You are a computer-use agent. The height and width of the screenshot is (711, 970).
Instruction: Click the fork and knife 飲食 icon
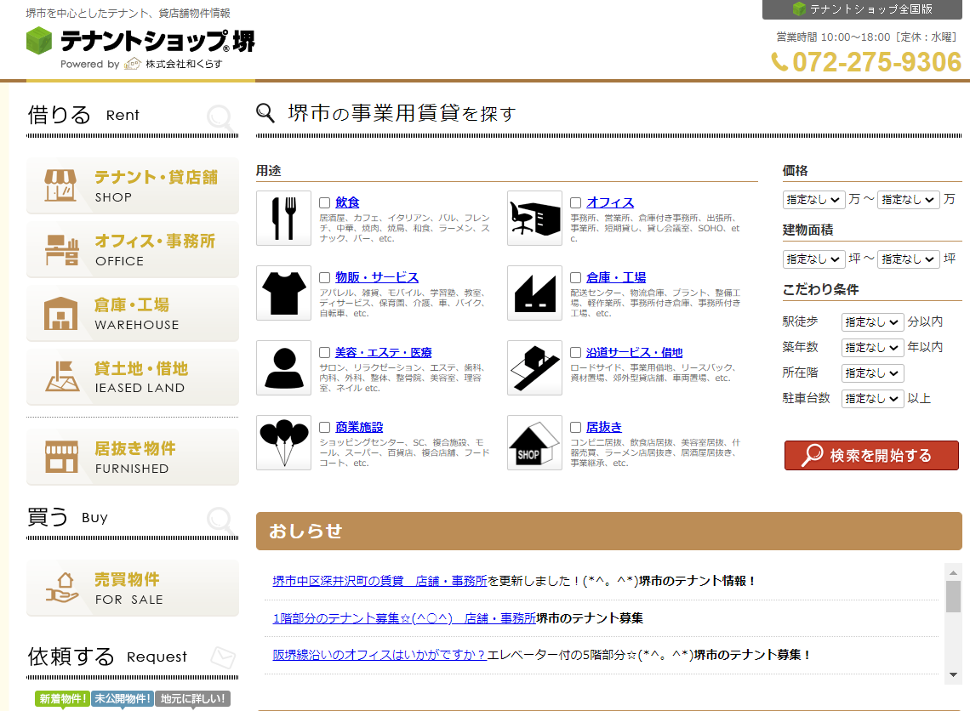point(283,219)
